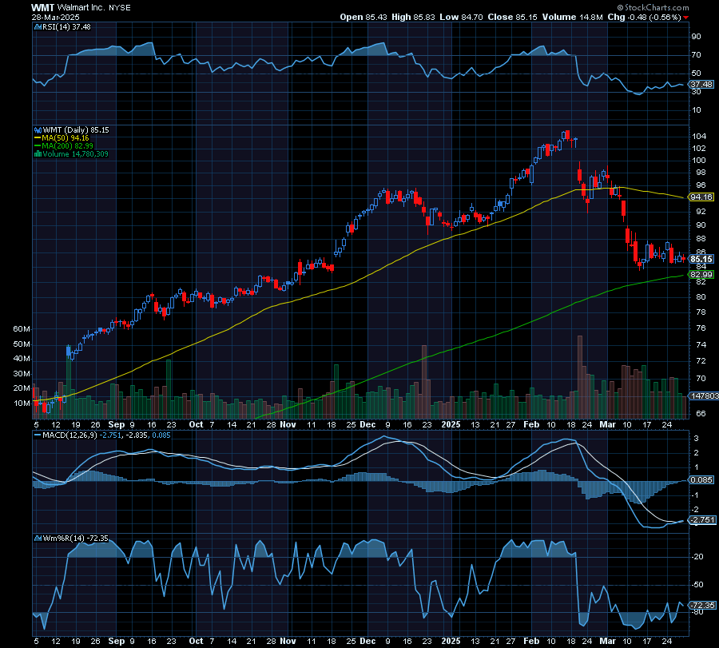Select the yellow line icon for MA(50)
The image size is (719, 648).
[x=37, y=137]
